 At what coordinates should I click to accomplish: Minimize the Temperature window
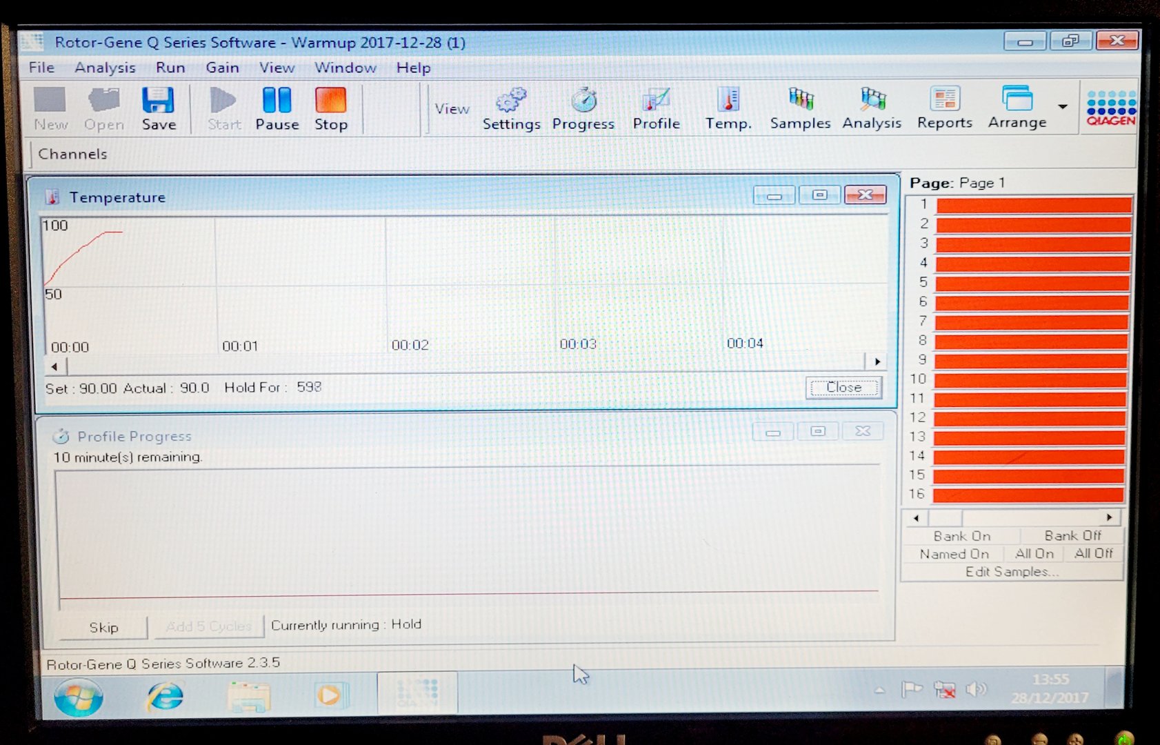pos(774,196)
